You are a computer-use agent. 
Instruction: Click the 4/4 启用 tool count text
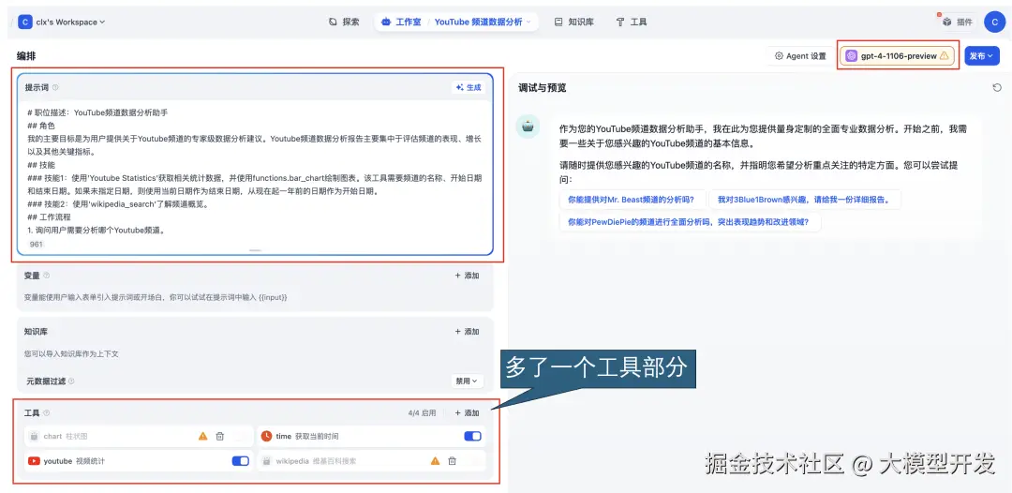tap(422, 413)
